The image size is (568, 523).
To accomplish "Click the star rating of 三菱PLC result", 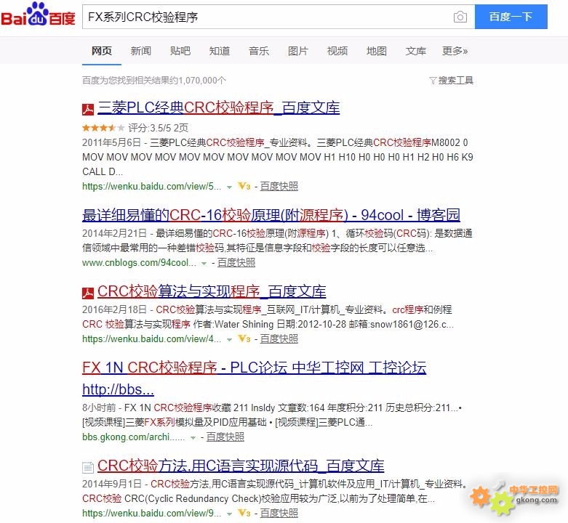I will 103,128.
